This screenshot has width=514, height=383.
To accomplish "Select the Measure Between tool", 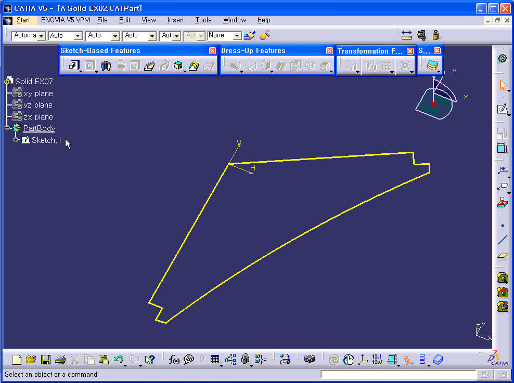I will coord(407,35).
